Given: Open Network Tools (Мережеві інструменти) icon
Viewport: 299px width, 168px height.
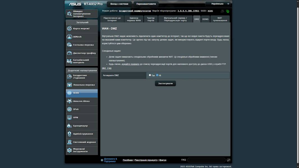Looking at the screenshot, I should click(x=70, y=150).
